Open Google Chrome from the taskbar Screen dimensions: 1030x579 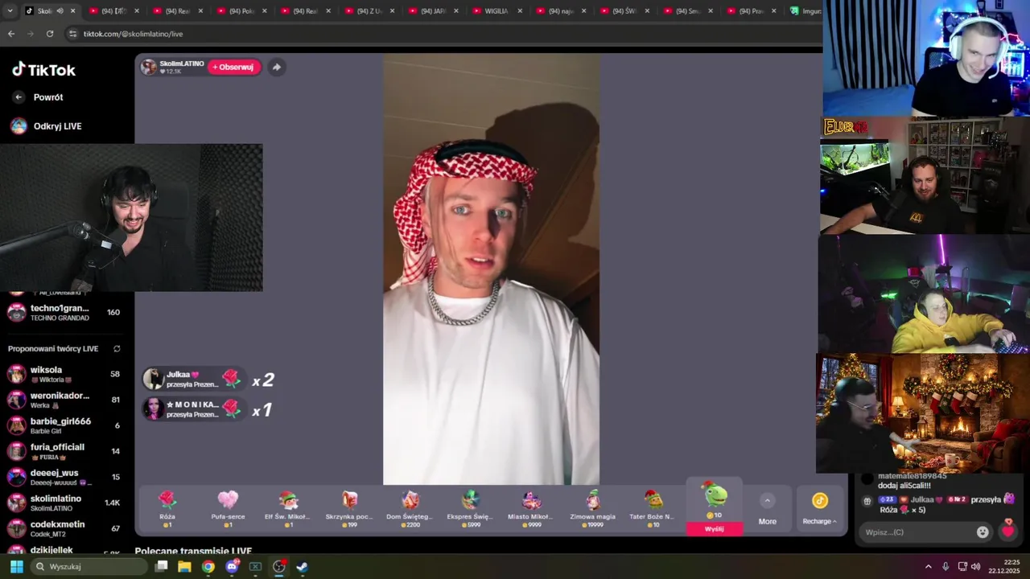[208, 567]
